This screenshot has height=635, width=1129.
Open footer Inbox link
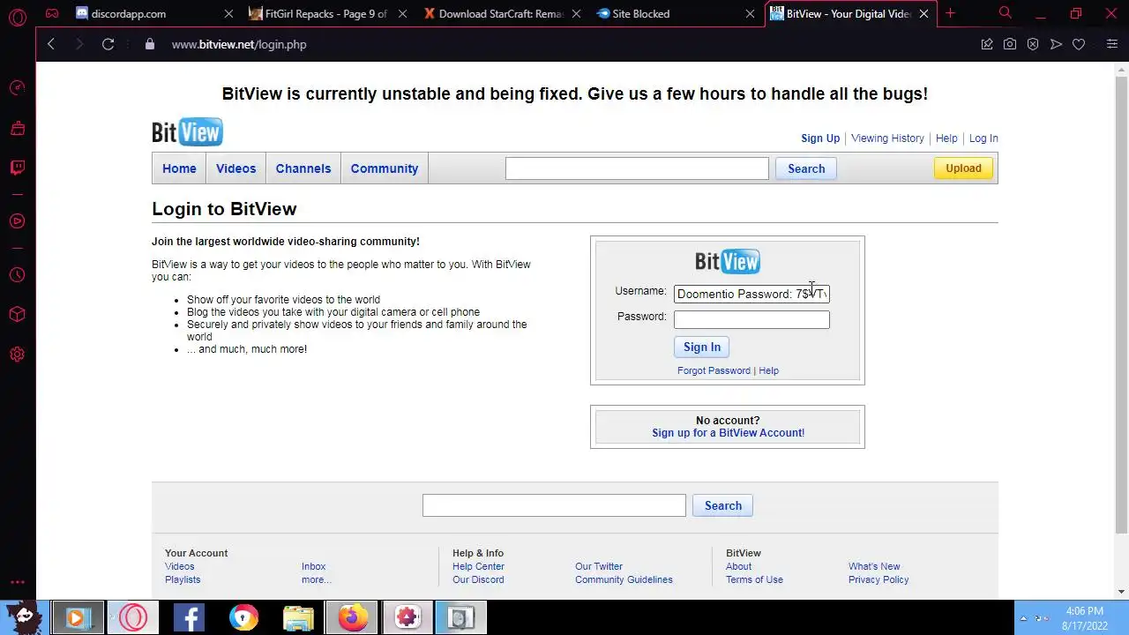(313, 566)
